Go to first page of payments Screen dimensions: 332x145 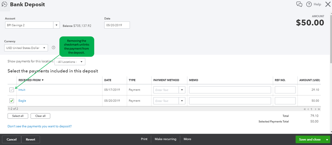pos(305,109)
